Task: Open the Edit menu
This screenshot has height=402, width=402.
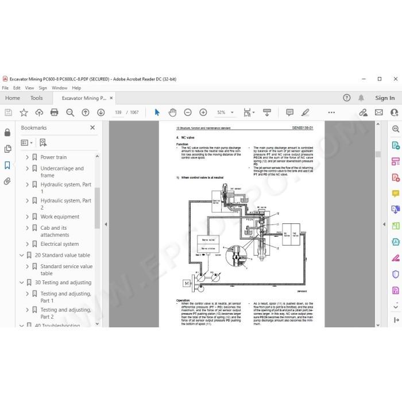Action: tap(17, 88)
